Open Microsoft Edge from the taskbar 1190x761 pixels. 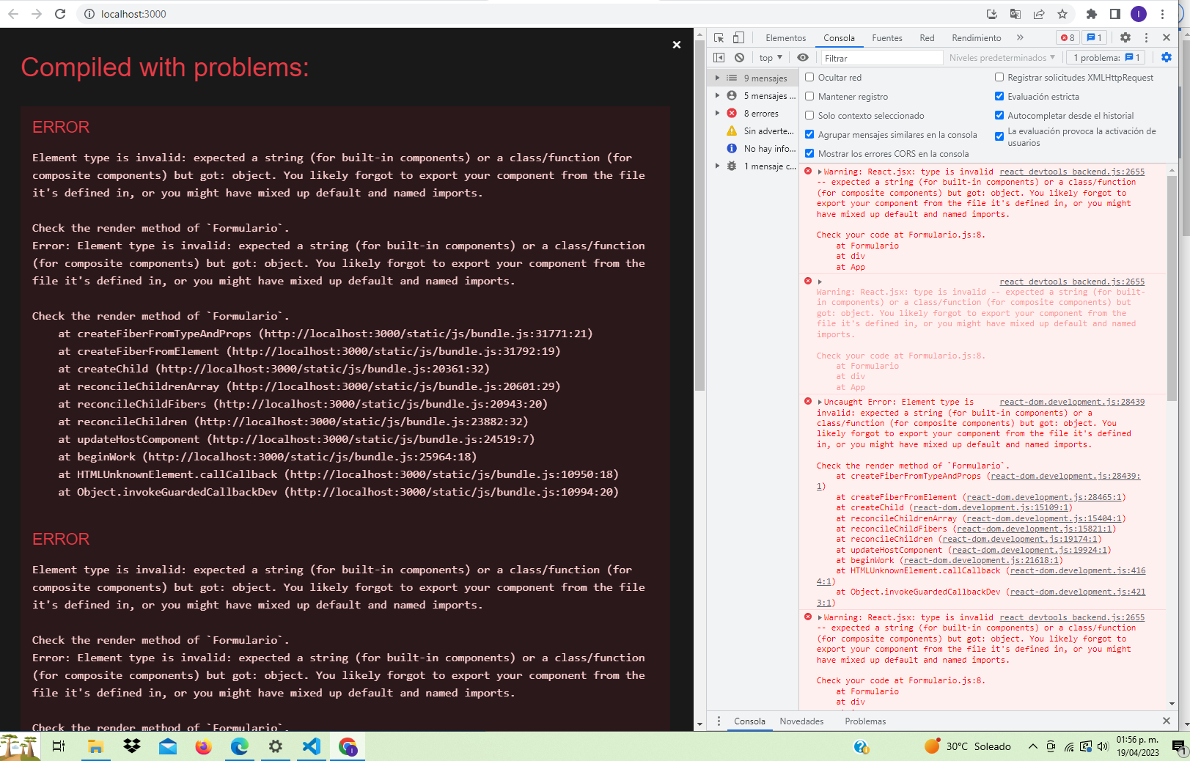coord(239,746)
